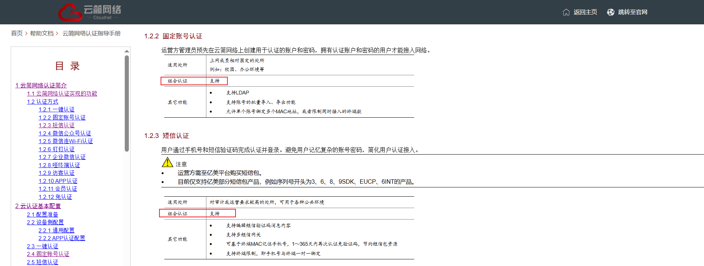Go to contents entry 2.5 短信认证
The image size is (704, 266).
click(42, 262)
